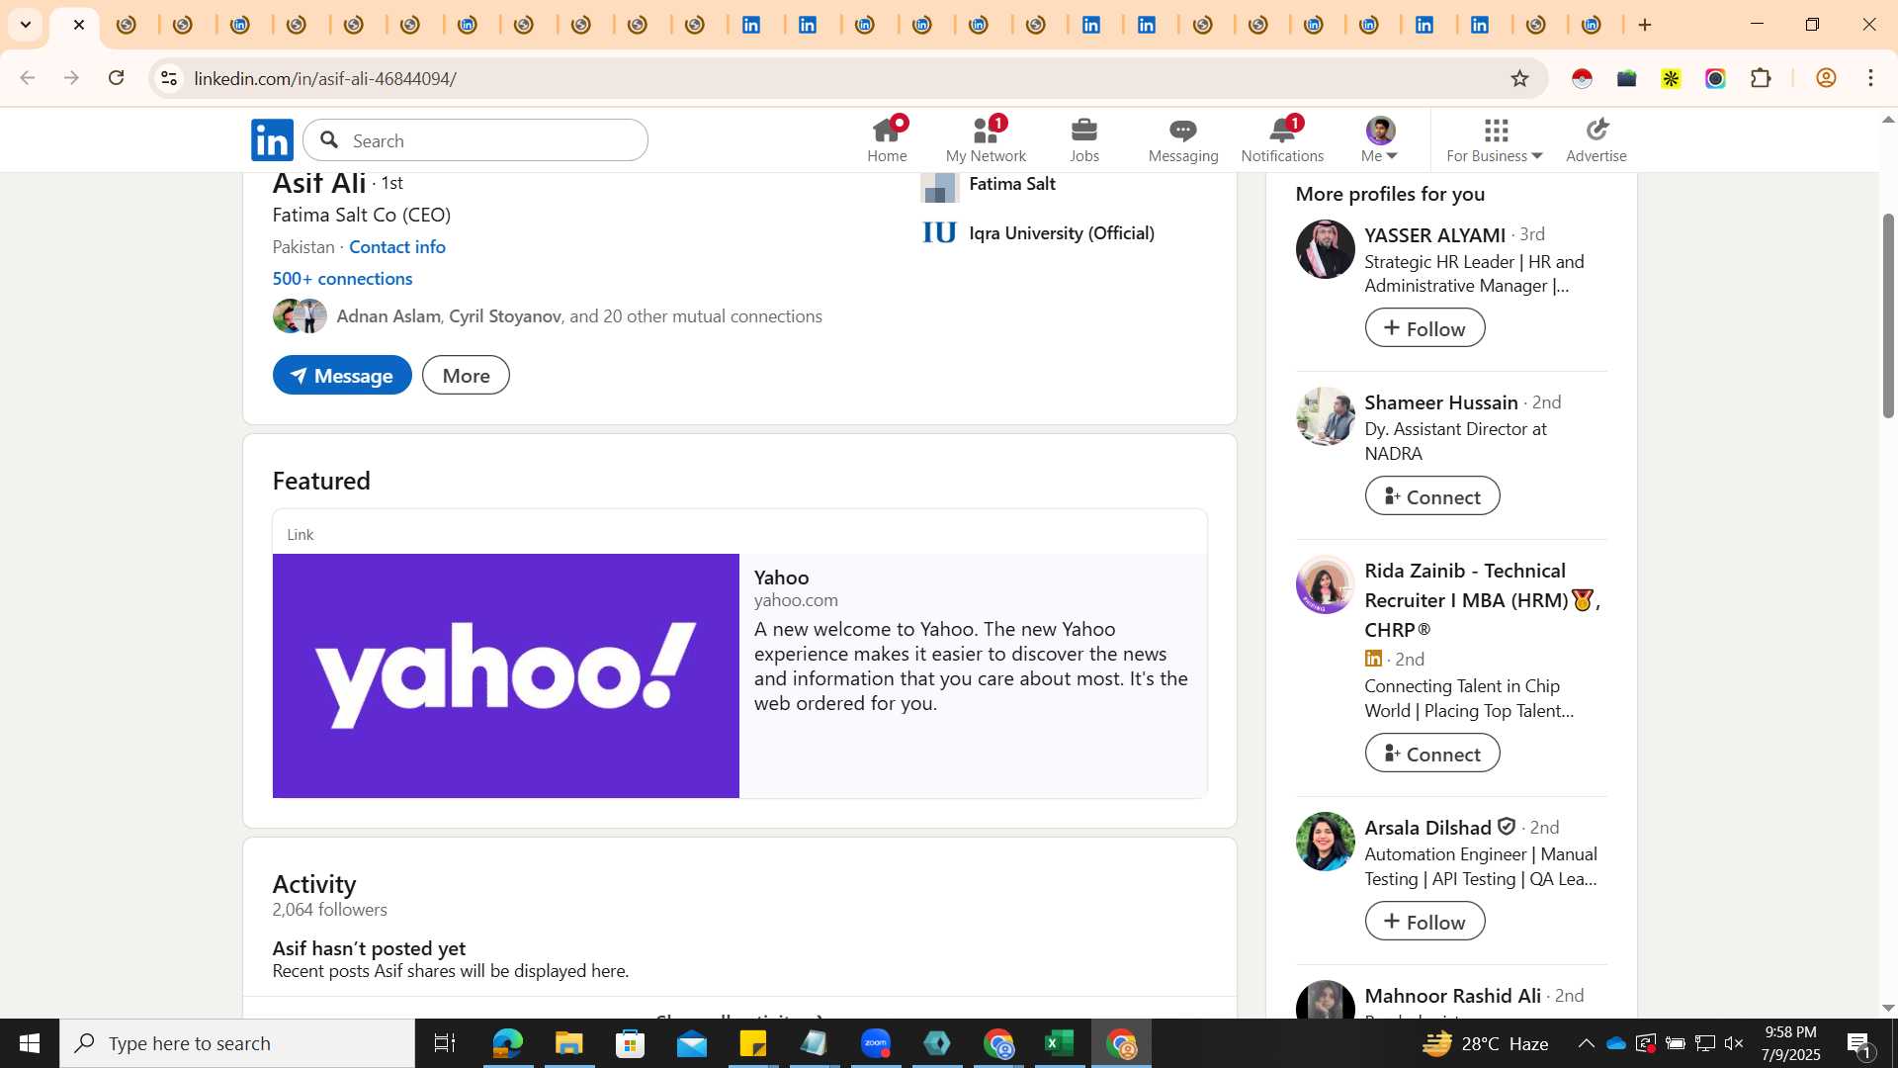Open the tab search dropdown arrow
The height and width of the screenshot is (1068, 1898).
point(26,25)
